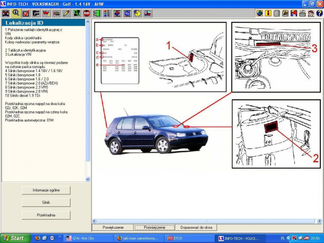Open the green electrical connector icon
Image resolution: width=324 pixels, height=243 pixels.
[x=97, y=14]
